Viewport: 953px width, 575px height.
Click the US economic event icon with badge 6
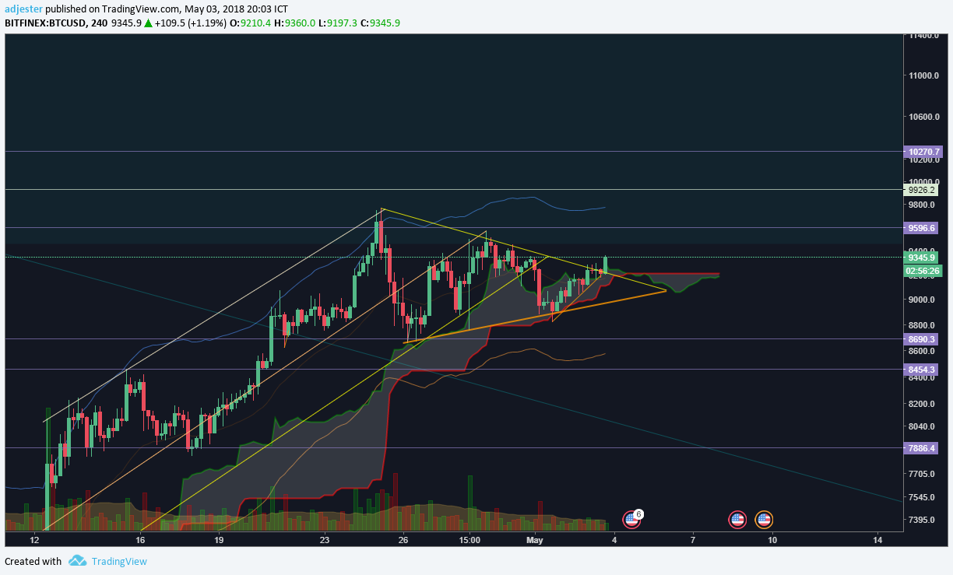(x=631, y=519)
